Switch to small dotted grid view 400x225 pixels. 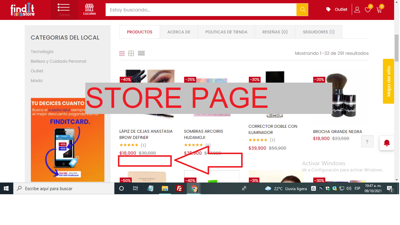(x=122, y=53)
